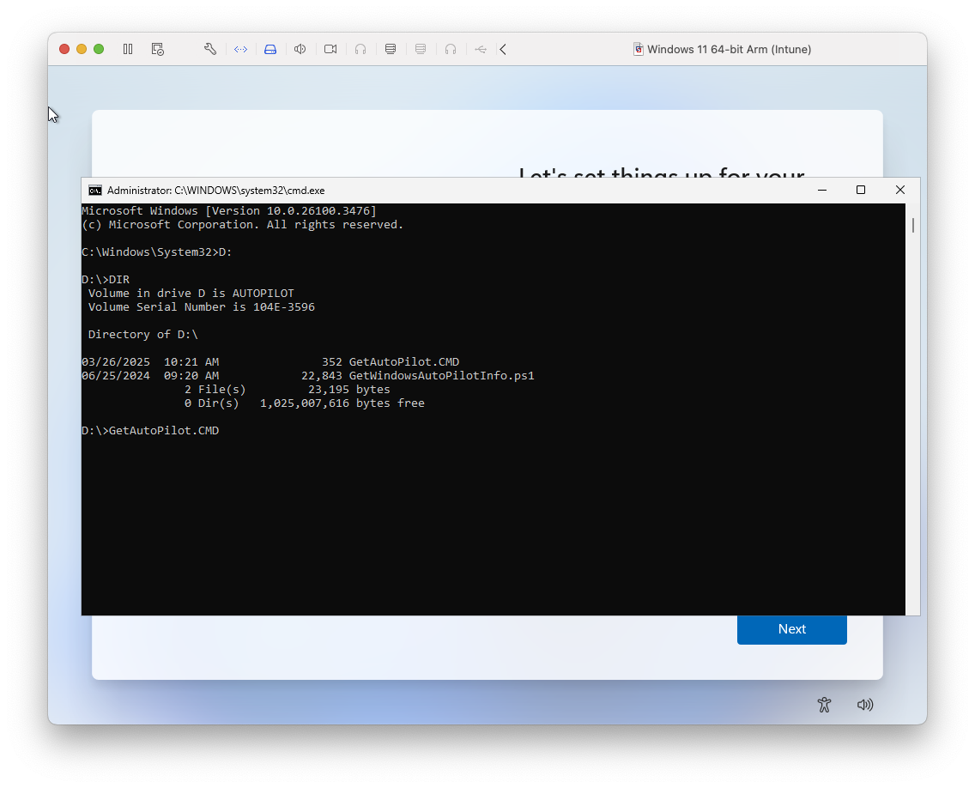Viewport: 975px width, 788px height.
Task: Close the Administrator cmd window
Action: [899, 190]
